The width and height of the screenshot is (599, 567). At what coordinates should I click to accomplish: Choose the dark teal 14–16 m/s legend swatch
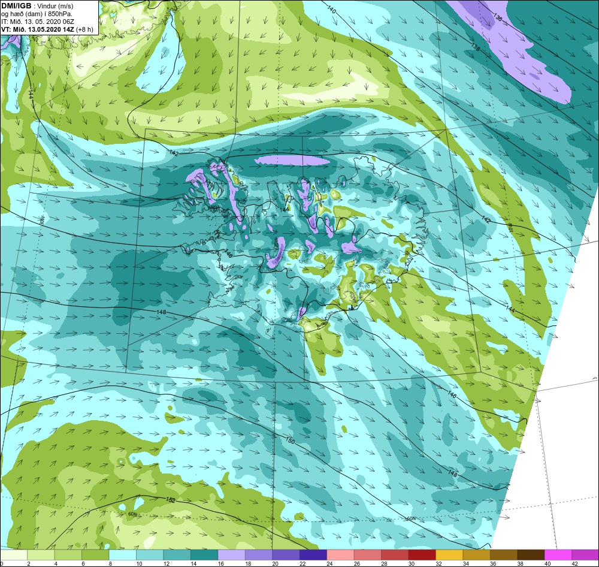204,555
